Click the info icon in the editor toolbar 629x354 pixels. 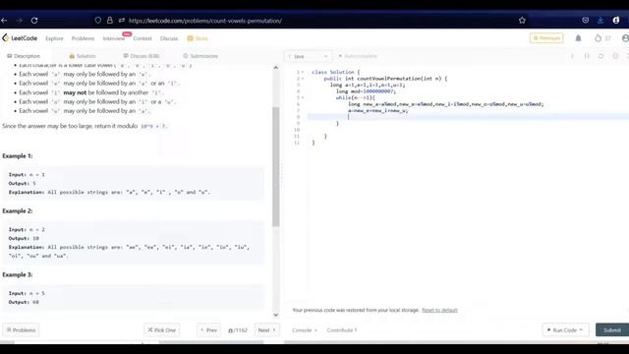(x=572, y=56)
